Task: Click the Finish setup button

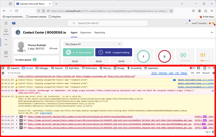Action: click(x=207, y=17)
